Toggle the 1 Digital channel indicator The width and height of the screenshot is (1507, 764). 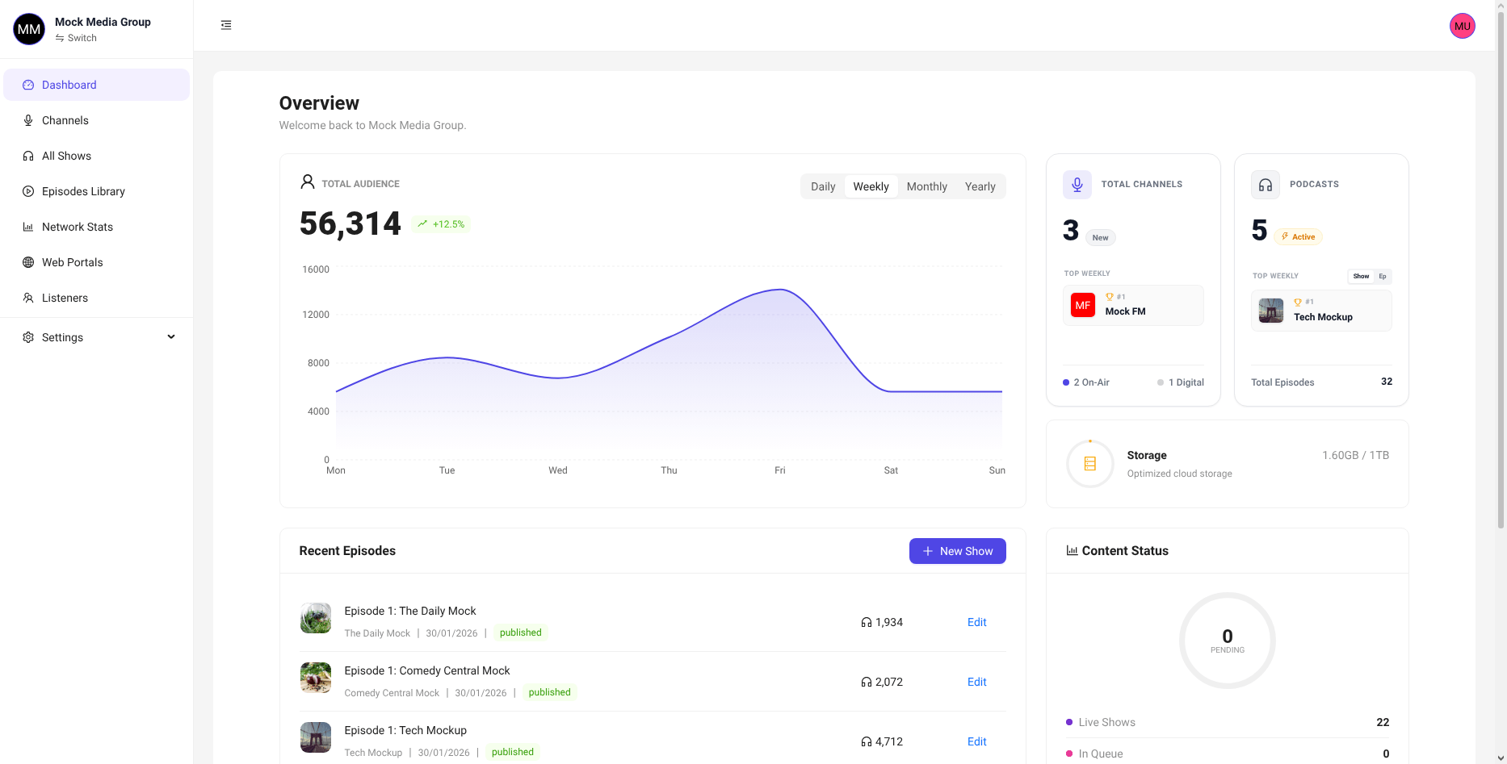(x=1160, y=382)
